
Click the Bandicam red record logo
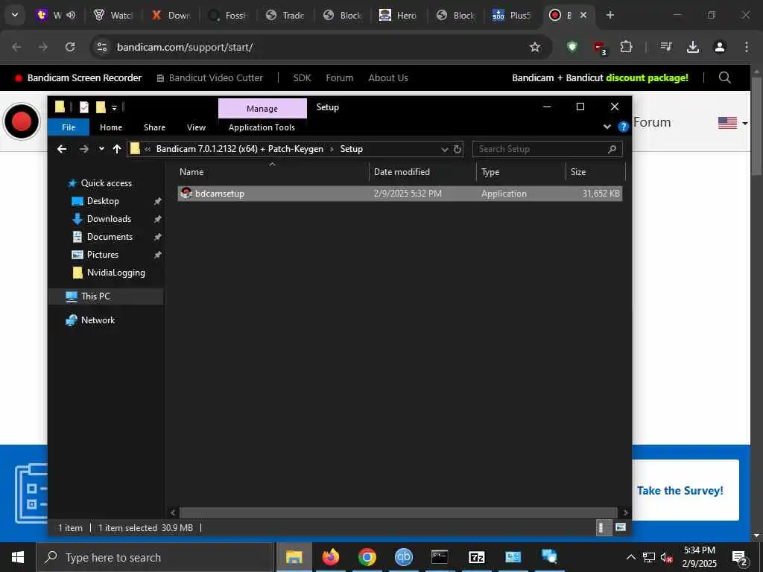pos(21,121)
